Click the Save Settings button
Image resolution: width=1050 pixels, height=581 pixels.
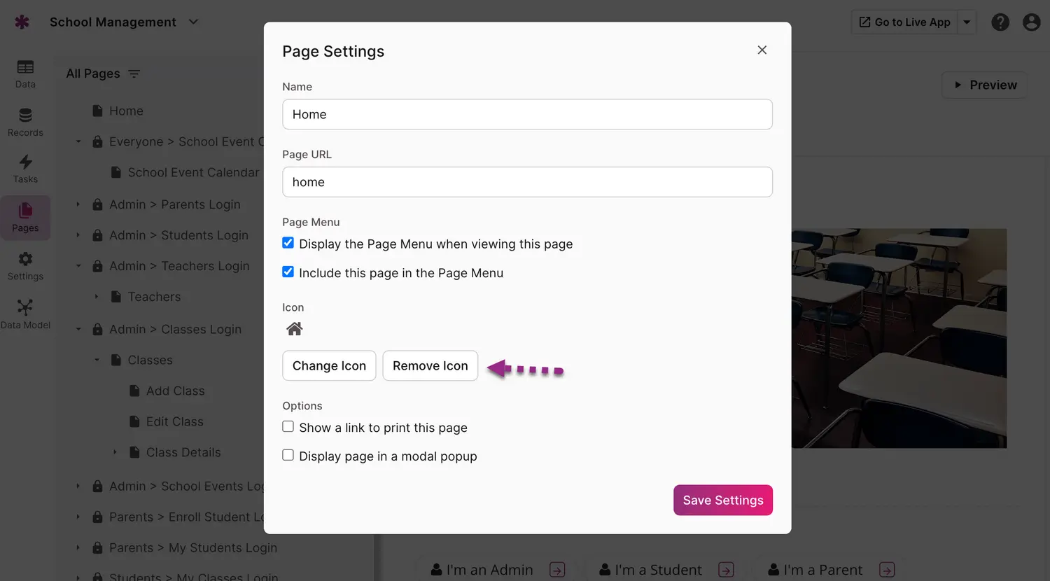pyautogui.click(x=722, y=500)
